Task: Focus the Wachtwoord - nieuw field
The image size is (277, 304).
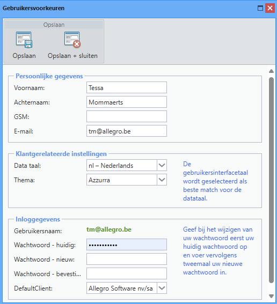Action: tap(127, 259)
